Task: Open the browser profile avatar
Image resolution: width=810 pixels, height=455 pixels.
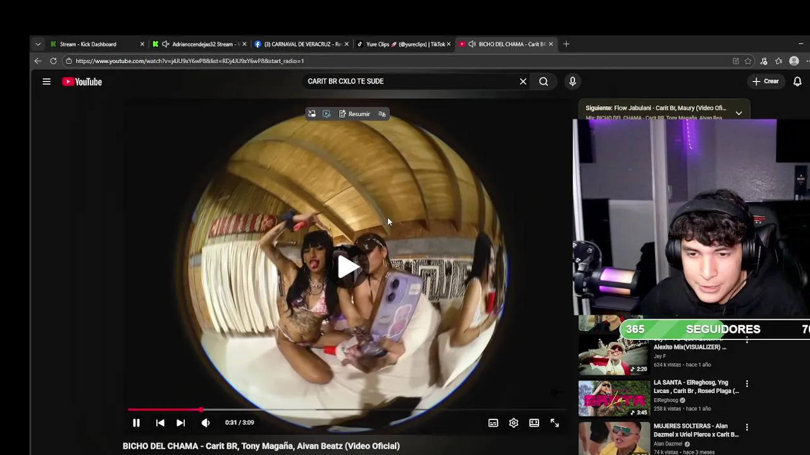Action: pyautogui.click(x=794, y=61)
